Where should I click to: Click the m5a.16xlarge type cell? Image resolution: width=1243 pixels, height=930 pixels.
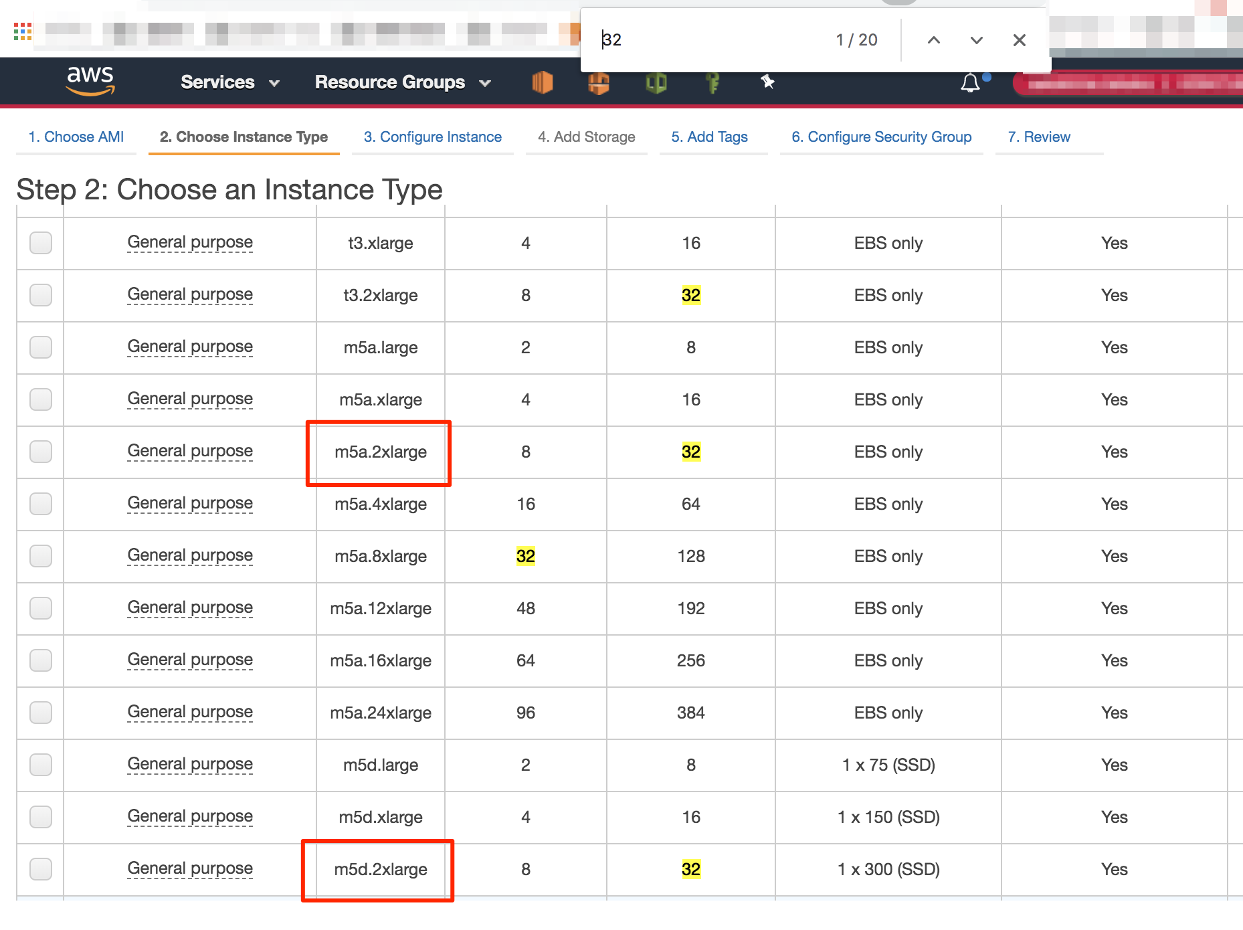pyautogui.click(x=381, y=661)
